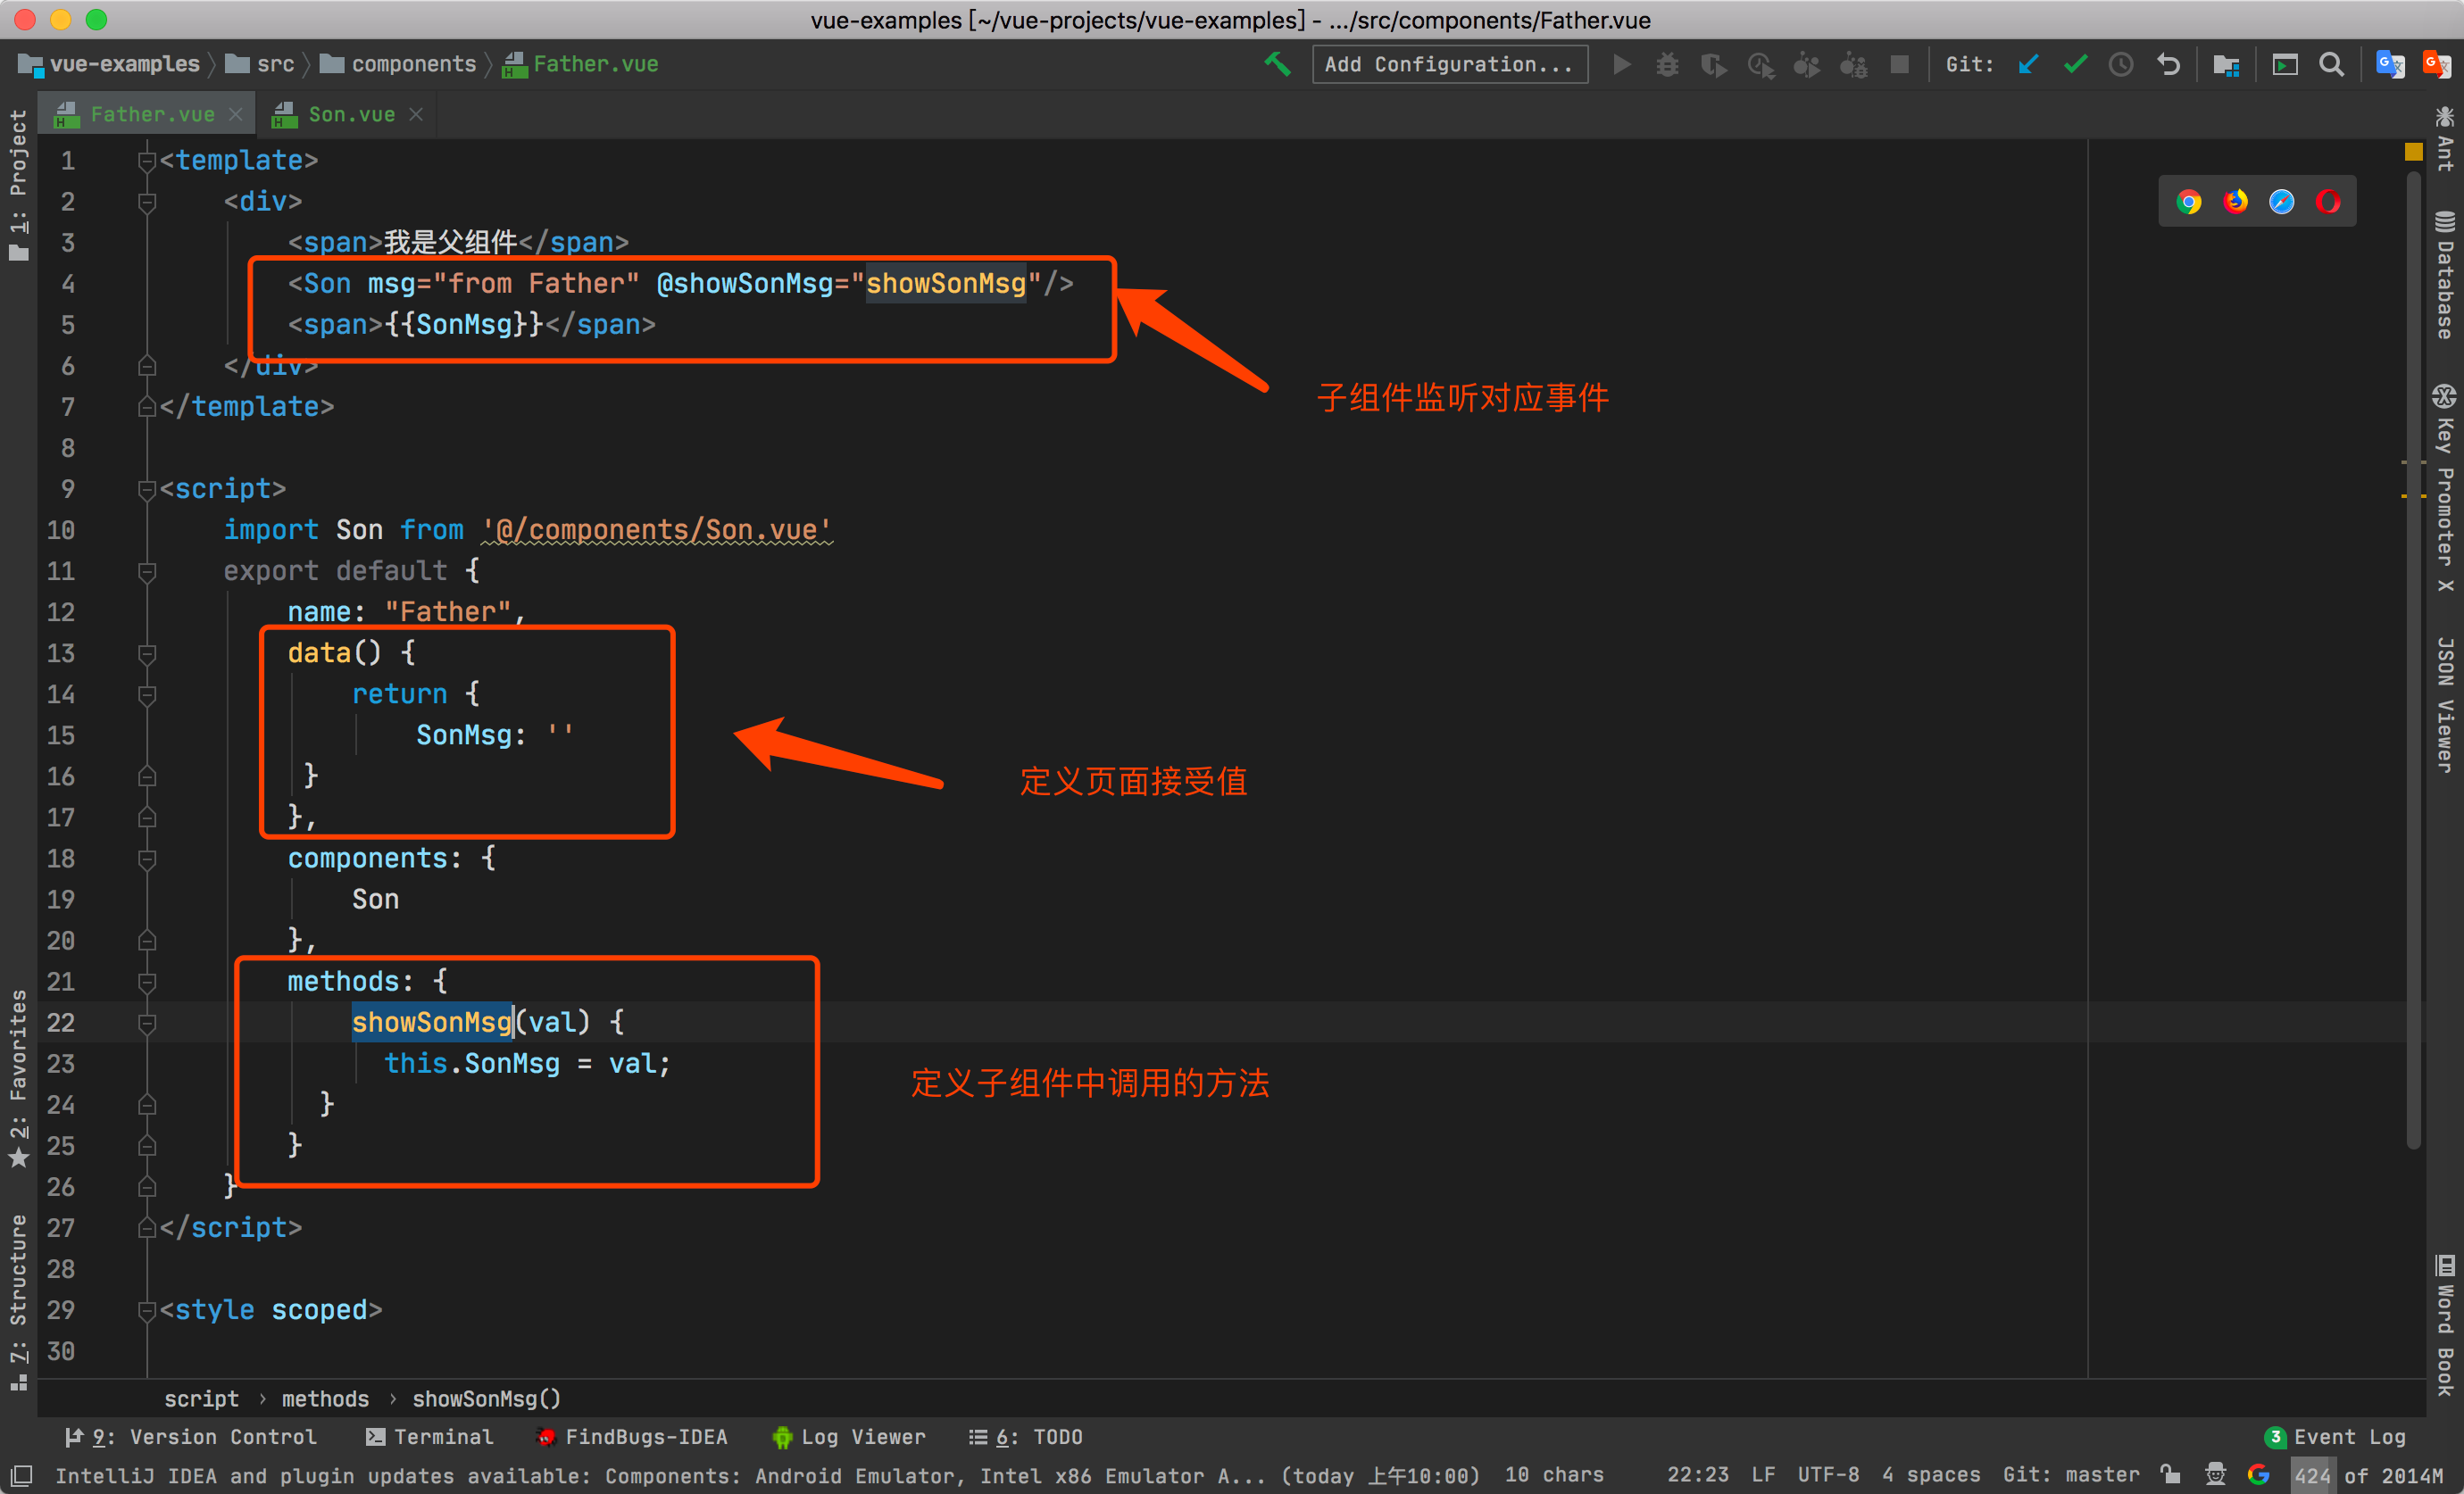Open the Log Viewer tool window
The width and height of the screenshot is (2464, 1494).
[849, 1437]
